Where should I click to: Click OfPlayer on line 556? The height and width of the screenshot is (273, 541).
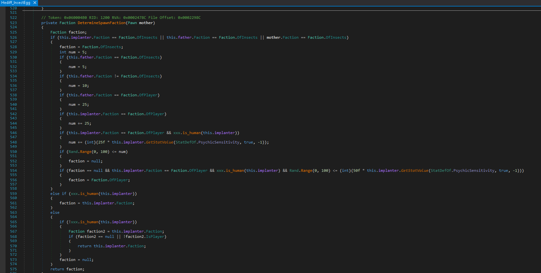tap(119, 180)
